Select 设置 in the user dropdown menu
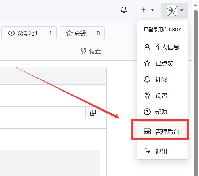 [x=161, y=96]
